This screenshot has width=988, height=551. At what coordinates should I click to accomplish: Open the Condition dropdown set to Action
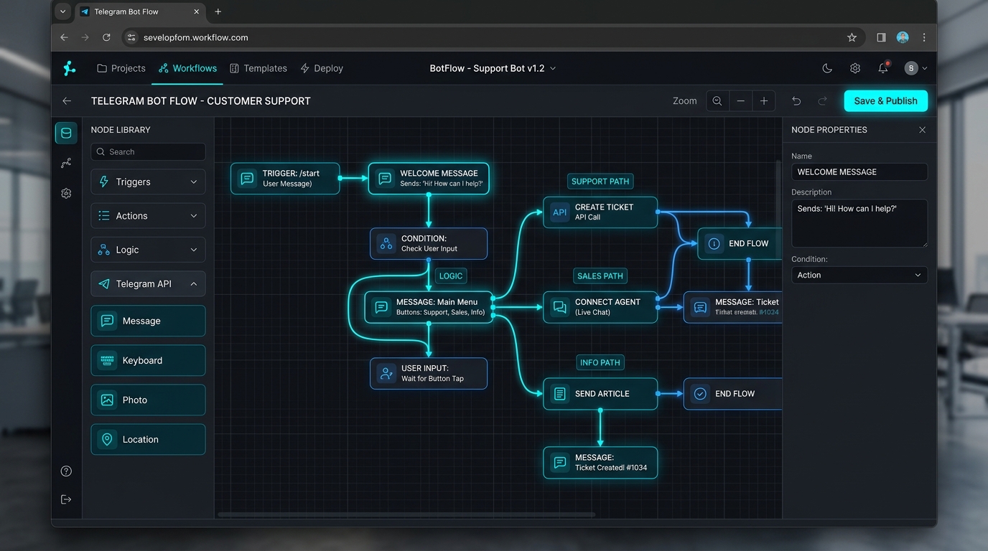click(x=859, y=275)
